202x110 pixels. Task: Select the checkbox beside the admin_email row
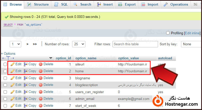tap(5, 99)
